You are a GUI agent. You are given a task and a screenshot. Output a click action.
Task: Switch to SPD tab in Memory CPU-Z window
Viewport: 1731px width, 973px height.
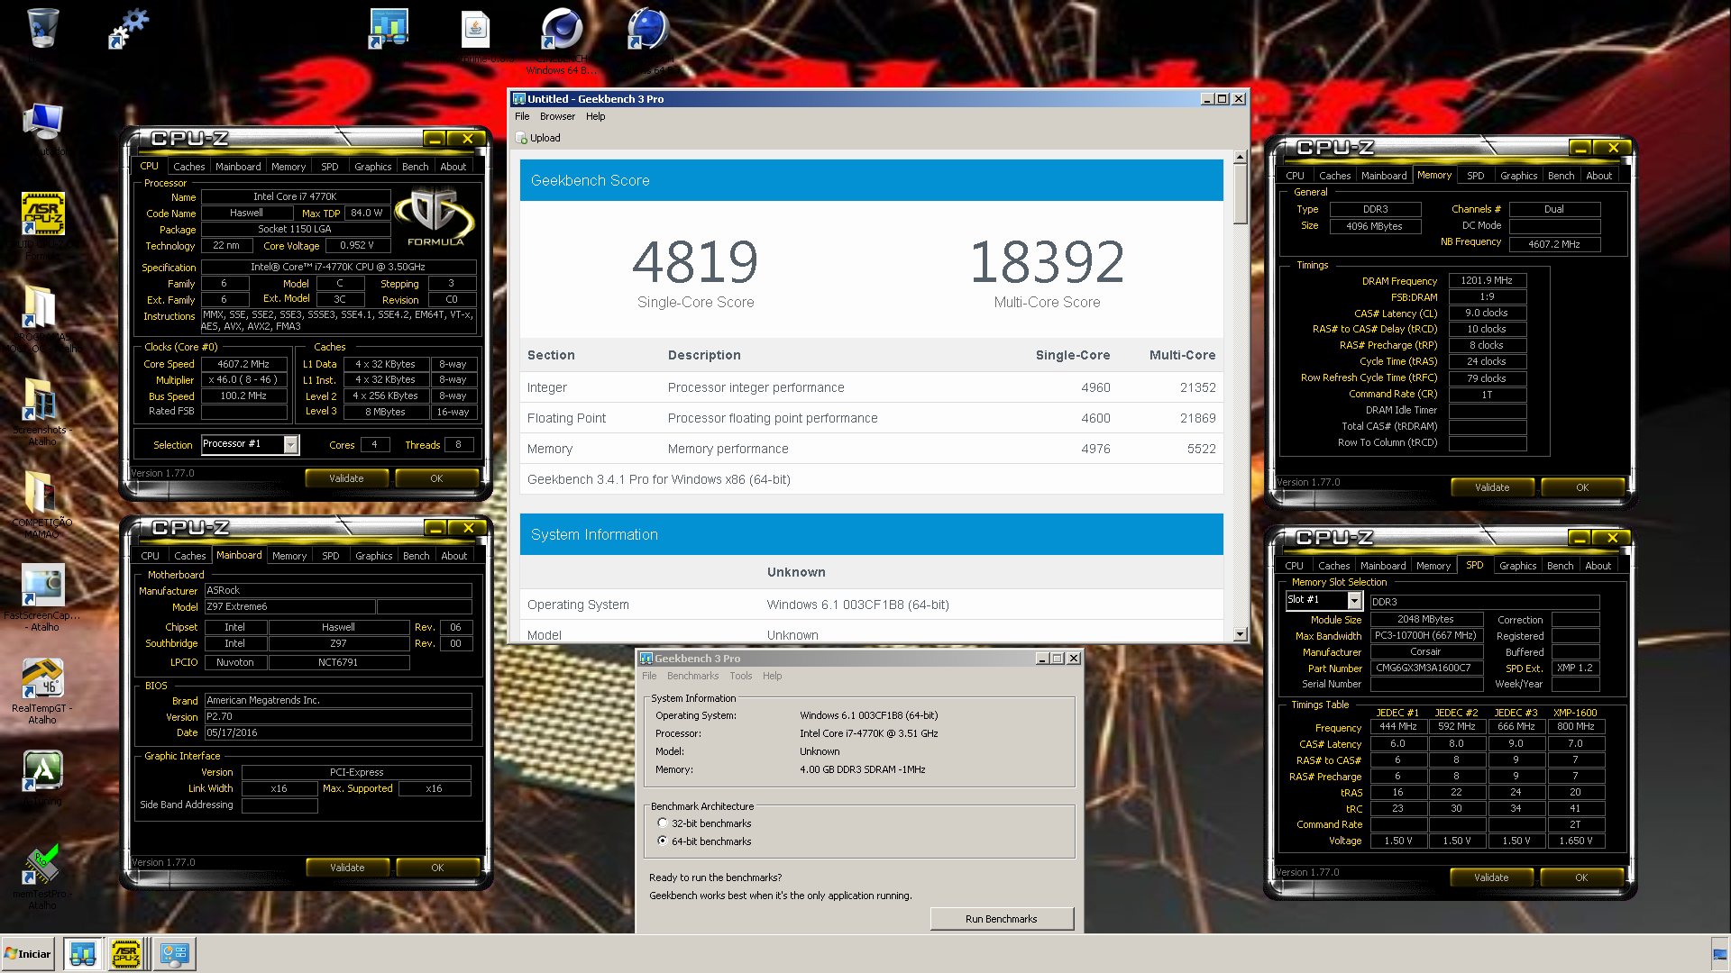pyautogui.click(x=1475, y=175)
